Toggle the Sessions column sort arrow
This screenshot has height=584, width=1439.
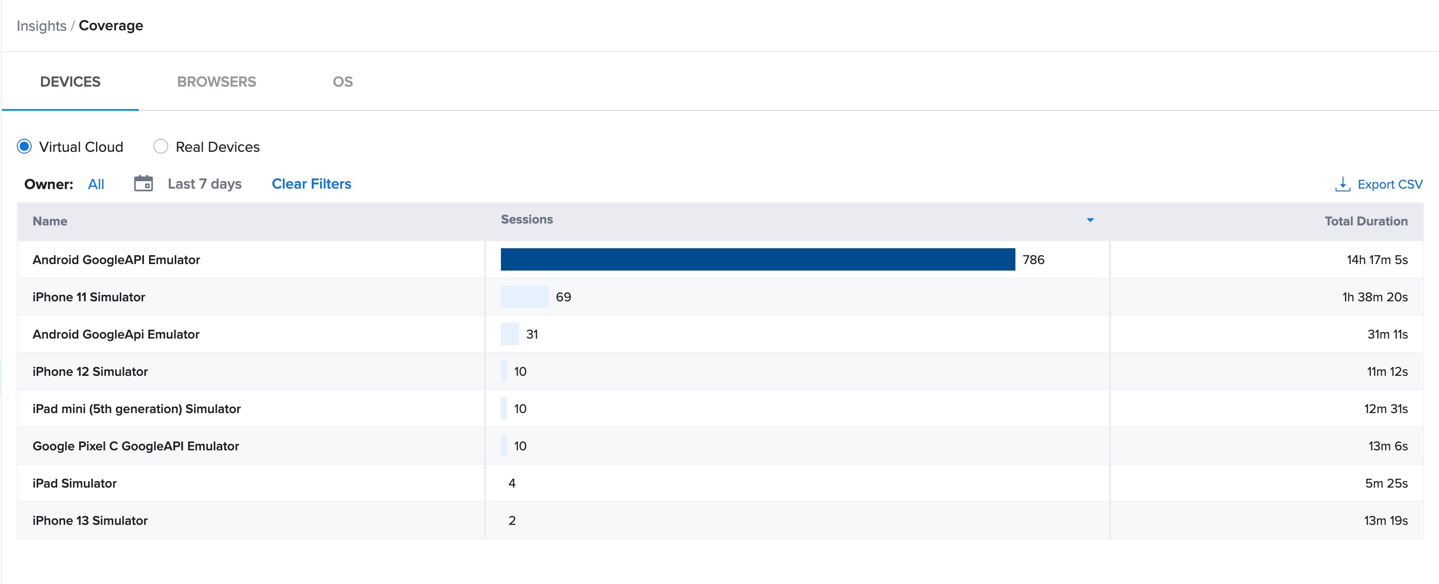pyautogui.click(x=1090, y=220)
